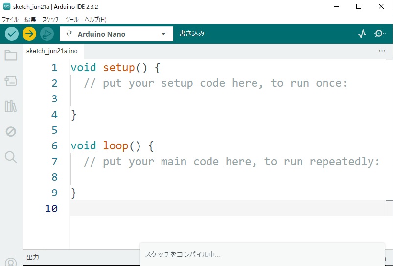Open the Search magnifier sidebar icon
393x266 pixels.
11,157
